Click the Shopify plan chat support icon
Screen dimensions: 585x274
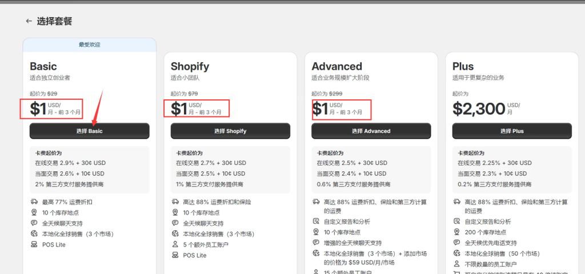[x=175, y=223]
